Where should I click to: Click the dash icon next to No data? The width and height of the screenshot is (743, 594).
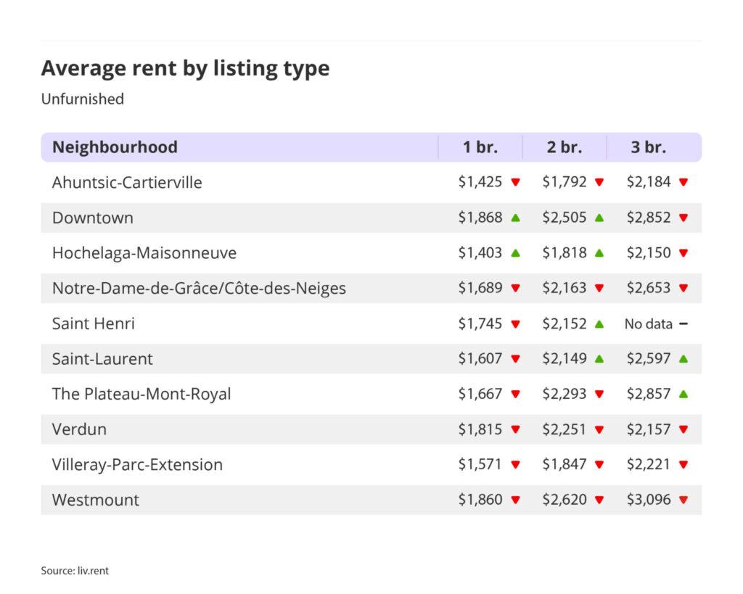tap(683, 324)
